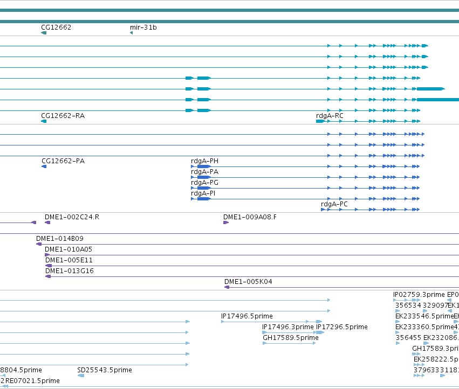This screenshot has width=459, height=389.
Task: Select the rdgA-RC transcript label
Action: coord(330,116)
